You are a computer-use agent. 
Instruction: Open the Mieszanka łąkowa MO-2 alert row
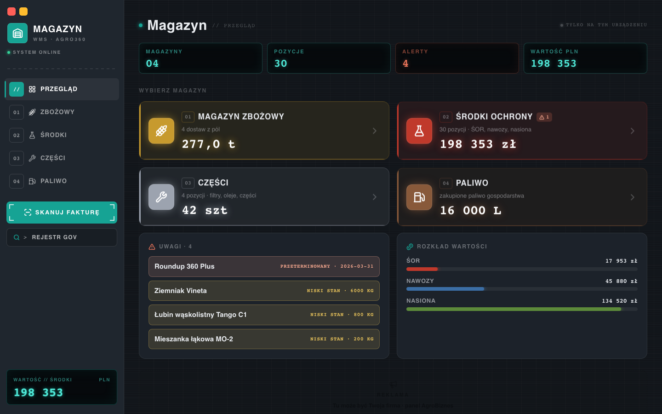click(264, 339)
